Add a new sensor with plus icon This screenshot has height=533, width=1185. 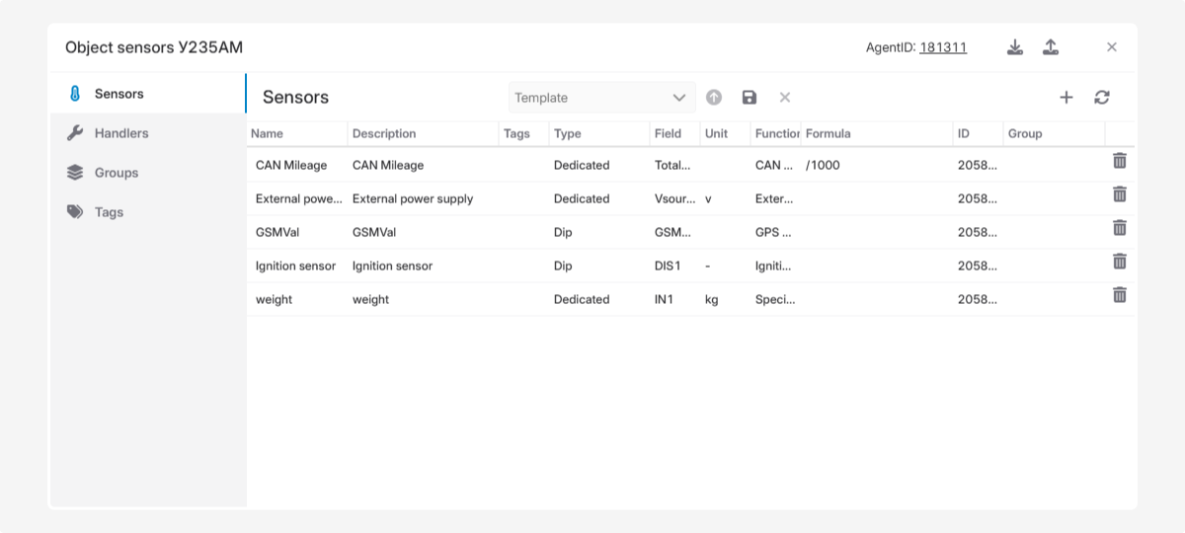click(1066, 97)
